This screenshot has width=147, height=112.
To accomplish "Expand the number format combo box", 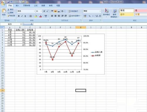I will [x=100, y=11].
